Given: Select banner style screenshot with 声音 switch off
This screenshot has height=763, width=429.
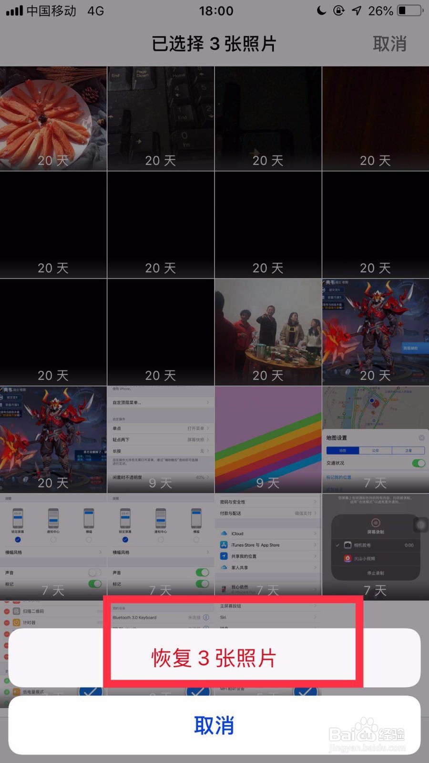Looking at the screenshot, I should (x=53, y=546).
